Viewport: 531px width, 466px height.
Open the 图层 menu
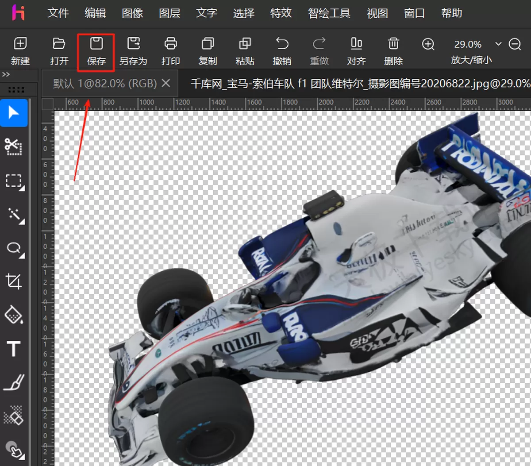coord(169,13)
